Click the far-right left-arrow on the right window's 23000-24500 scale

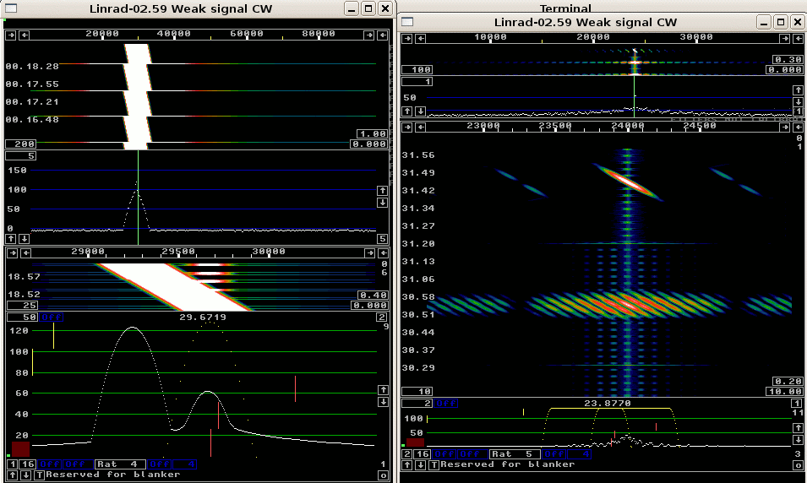798,127
